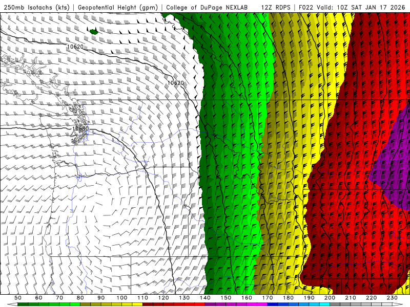Click the 'F022' forecast hour label
The image size is (410, 307).
click(x=306, y=8)
